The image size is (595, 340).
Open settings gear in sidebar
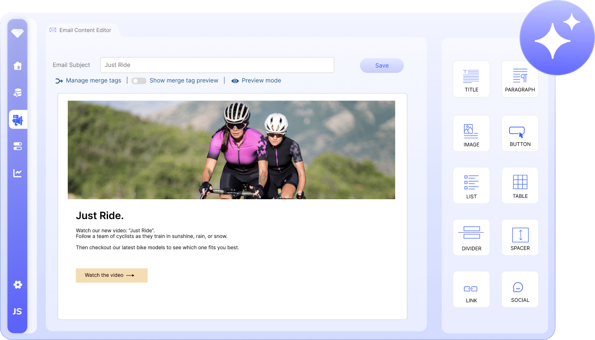click(x=17, y=284)
